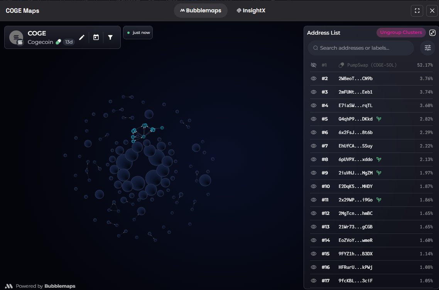Viewport: 439px width, 290px height.
Task: Select address E7iaSW...rqTL in list
Action: (356, 105)
